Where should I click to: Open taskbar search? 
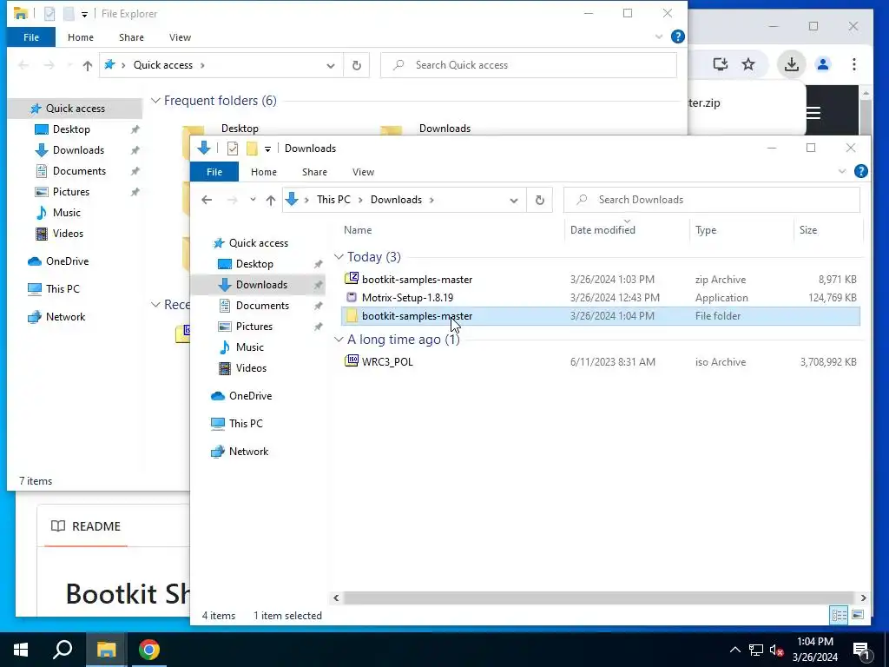(x=63, y=650)
